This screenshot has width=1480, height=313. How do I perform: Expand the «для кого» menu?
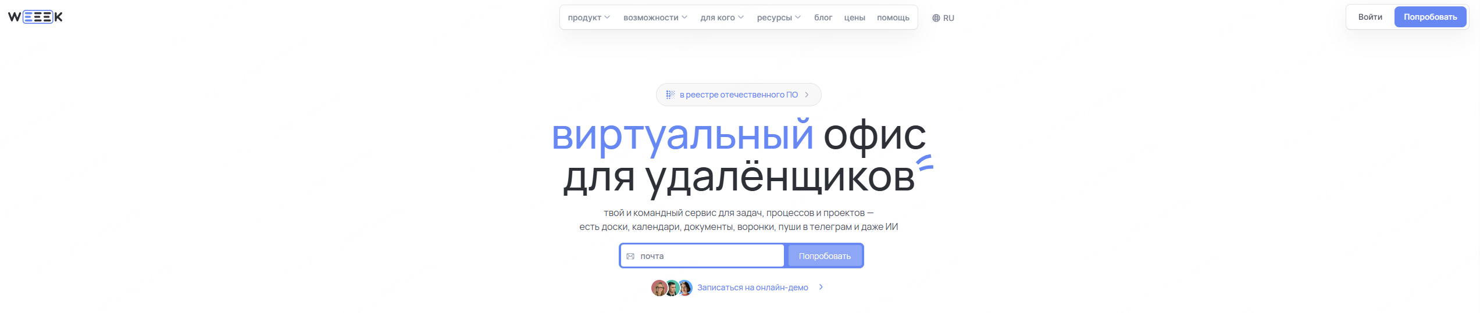coord(722,17)
